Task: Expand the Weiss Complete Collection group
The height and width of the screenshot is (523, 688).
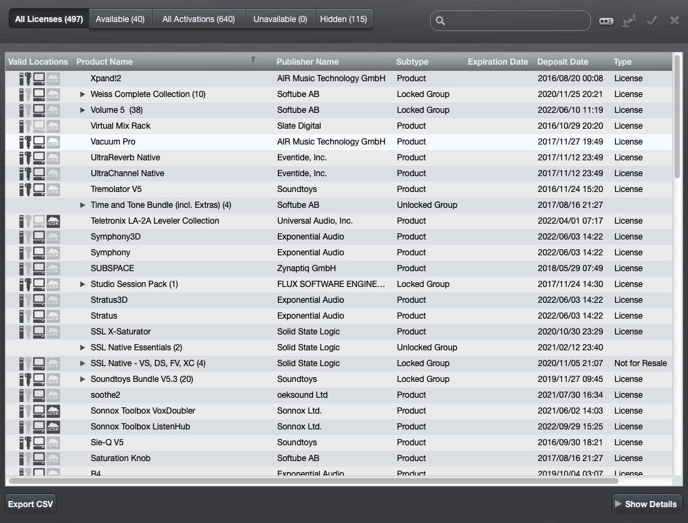Action: tap(82, 94)
